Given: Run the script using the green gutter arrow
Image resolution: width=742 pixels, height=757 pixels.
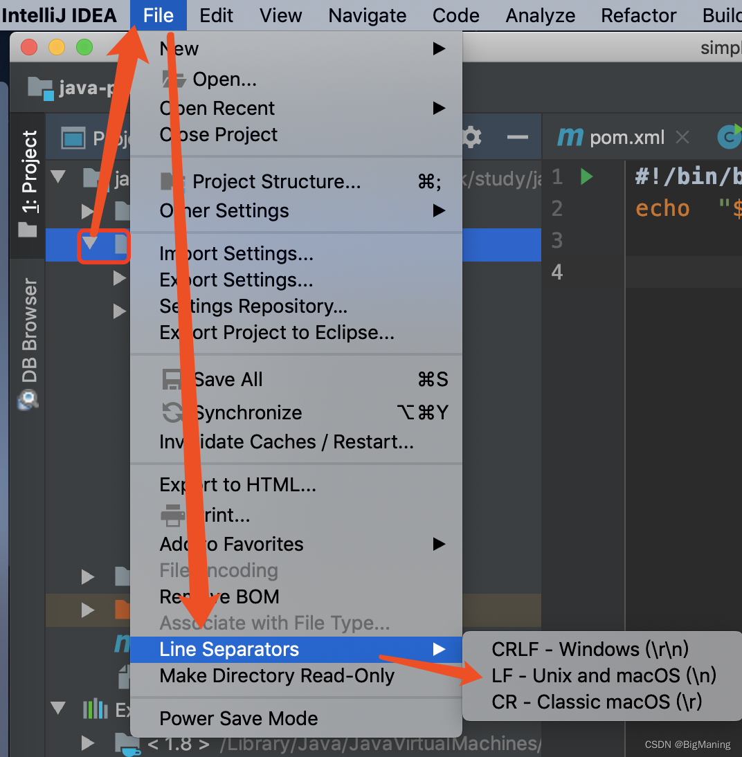Looking at the screenshot, I should 586,176.
